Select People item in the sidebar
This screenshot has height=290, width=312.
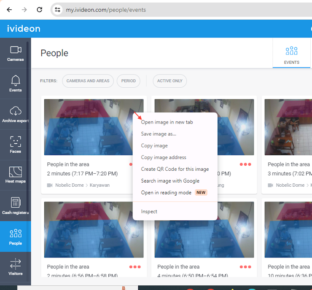coord(16,236)
